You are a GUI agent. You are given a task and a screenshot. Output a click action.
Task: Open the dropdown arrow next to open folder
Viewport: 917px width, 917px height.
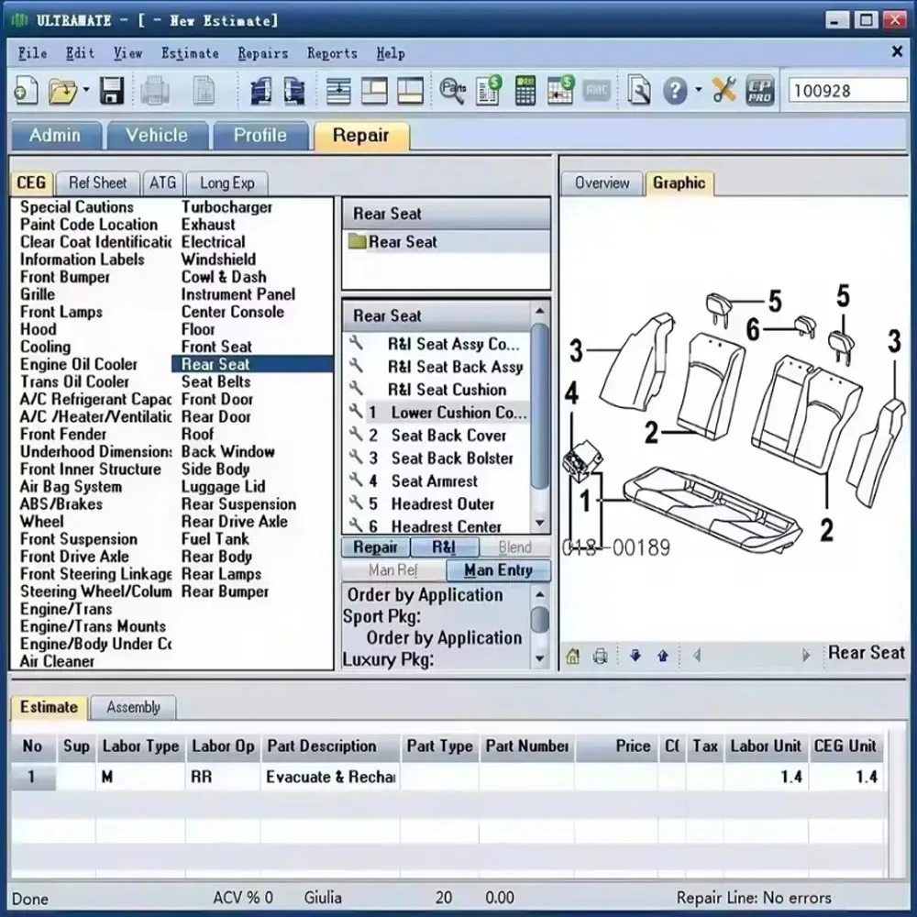[86, 90]
